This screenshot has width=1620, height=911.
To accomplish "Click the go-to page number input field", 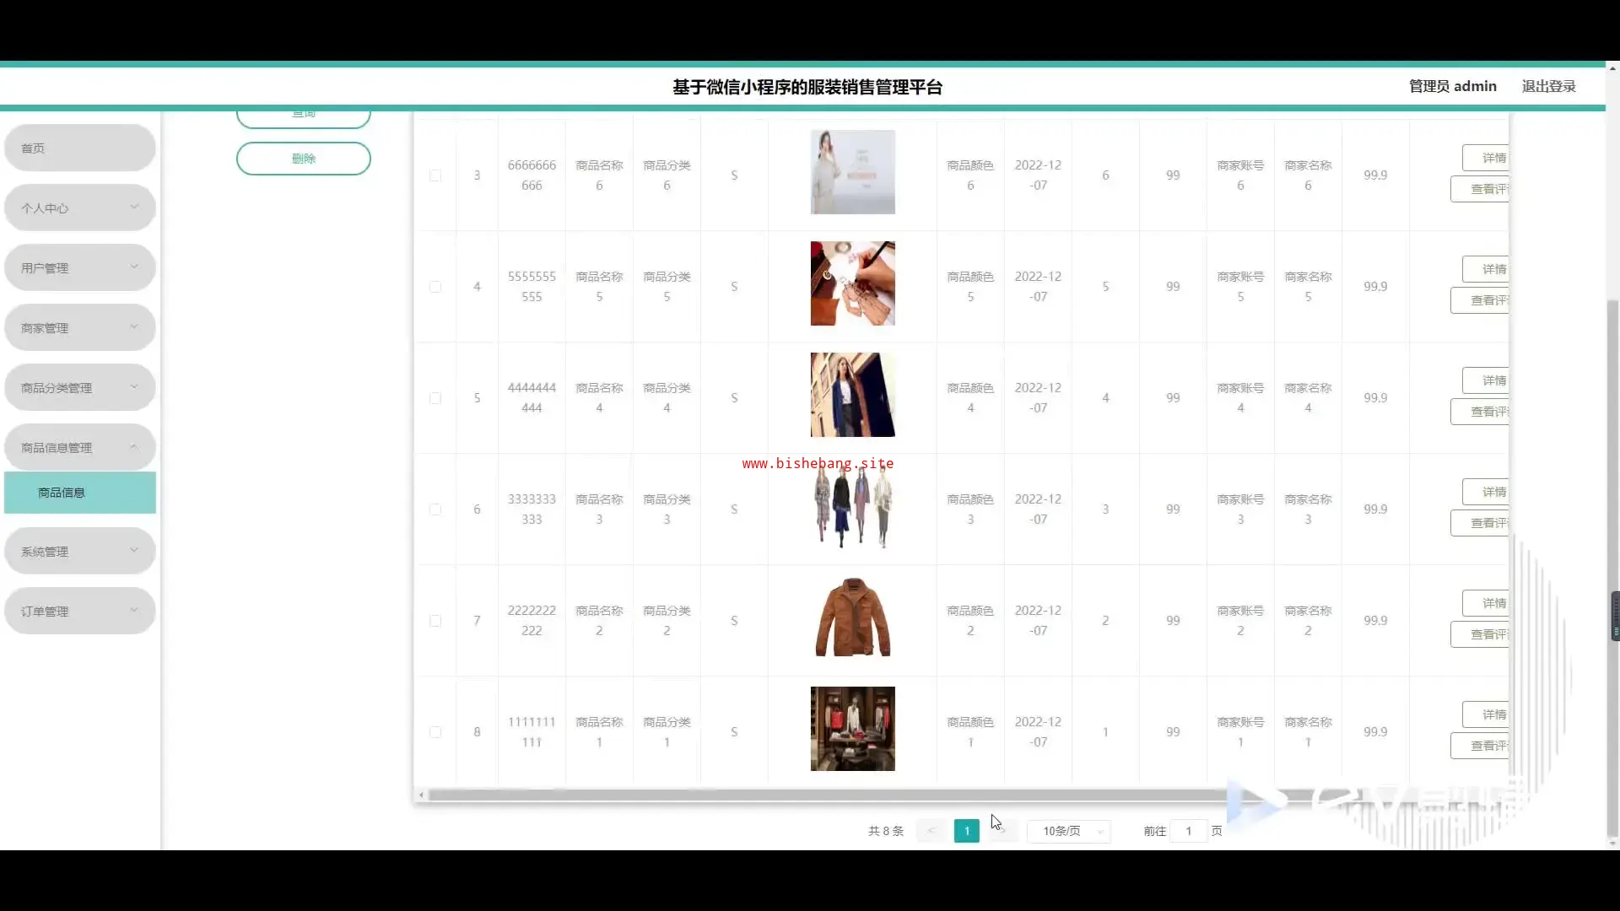I will click(1188, 831).
